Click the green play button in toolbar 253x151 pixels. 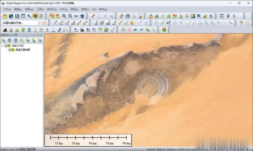pos(123,30)
